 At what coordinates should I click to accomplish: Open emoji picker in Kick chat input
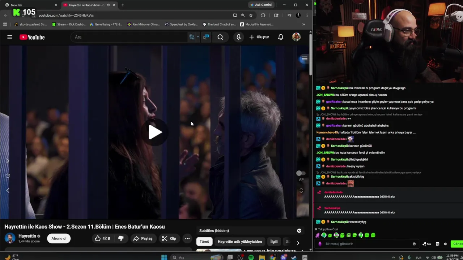414,244
